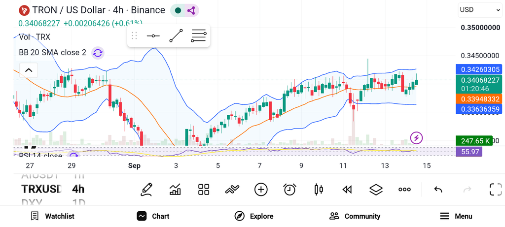505x227 pixels.
Task: Open the Explore tab
Action: click(x=254, y=216)
